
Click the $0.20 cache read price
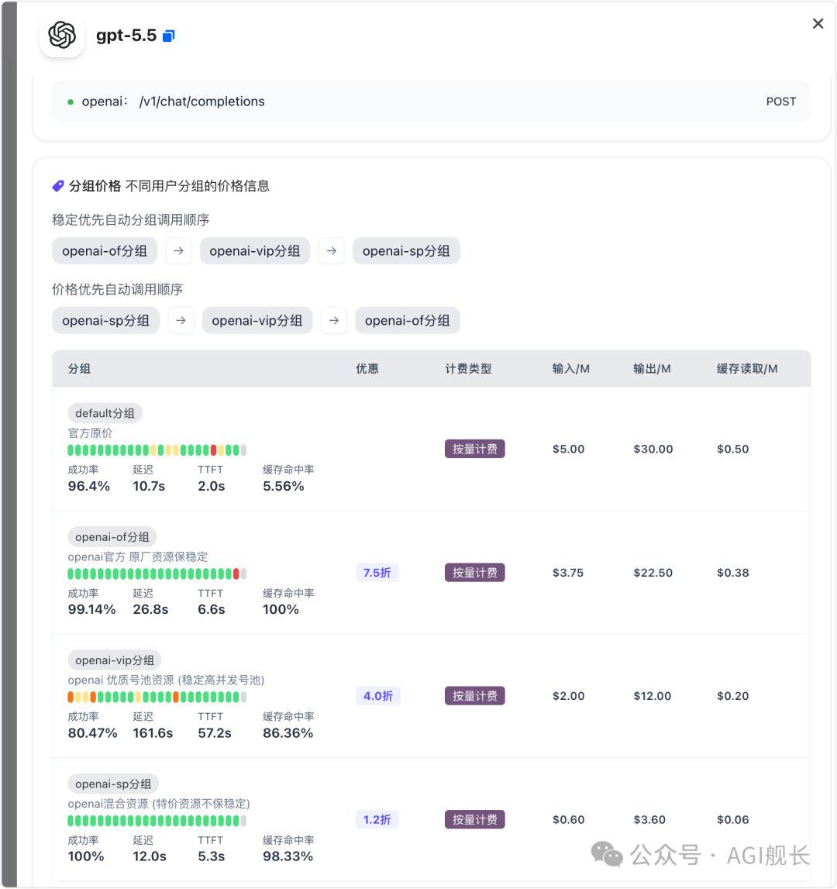pos(732,696)
